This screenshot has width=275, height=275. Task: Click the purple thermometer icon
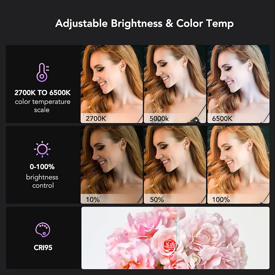point(43,72)
